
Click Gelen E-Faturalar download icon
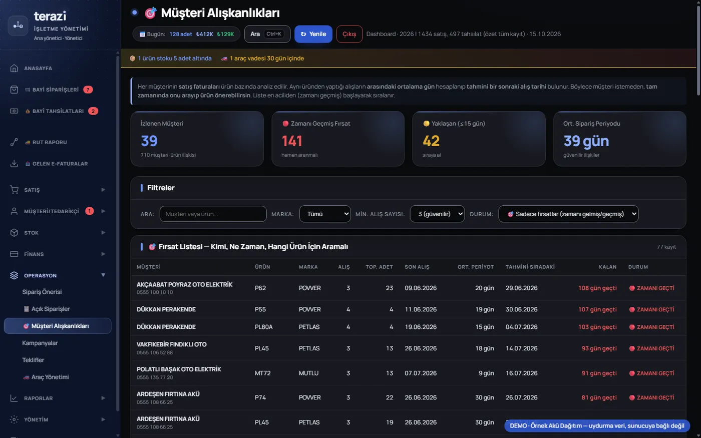pyautogui.click(x=14, y=164)
